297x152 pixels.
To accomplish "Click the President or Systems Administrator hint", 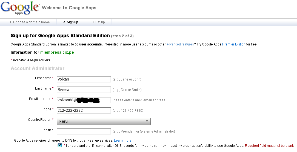I will click(144, 131).
